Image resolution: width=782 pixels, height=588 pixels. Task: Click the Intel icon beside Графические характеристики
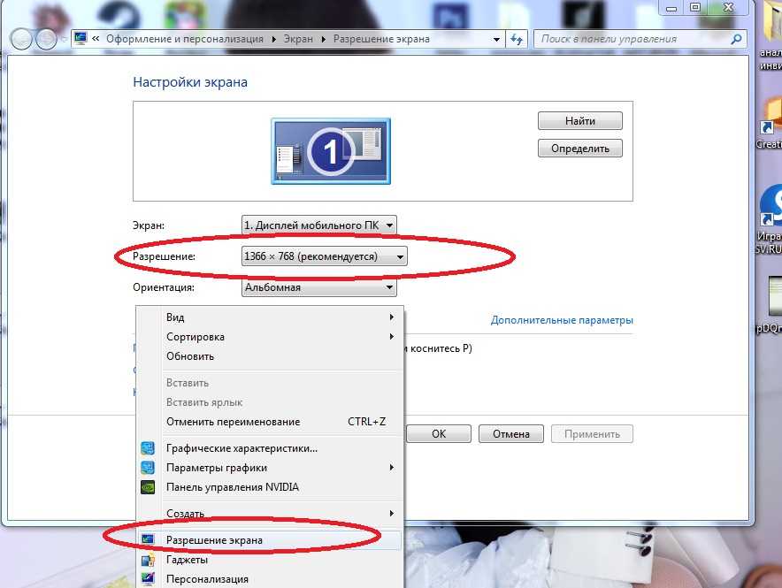148,448
